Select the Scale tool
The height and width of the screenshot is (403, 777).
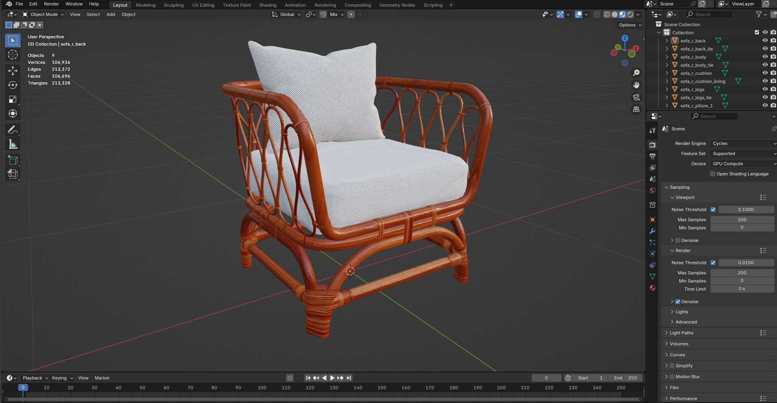13,99
